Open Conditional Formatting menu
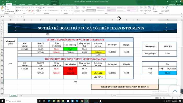Image resolution: width=183 pixels, height=103 pixels. click(77, 9)
